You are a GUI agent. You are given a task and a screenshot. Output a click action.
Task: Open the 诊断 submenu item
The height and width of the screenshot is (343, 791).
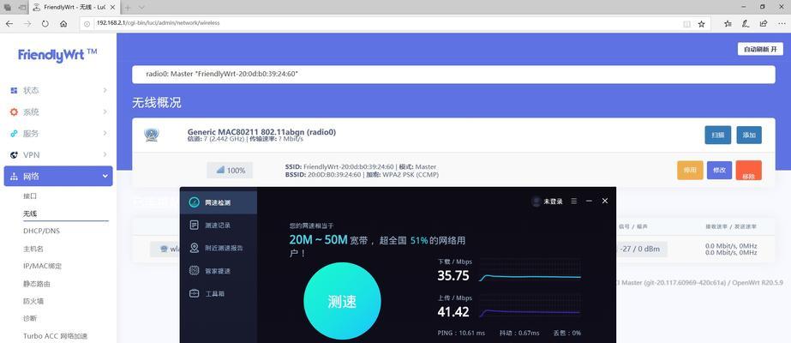(30, 318)
